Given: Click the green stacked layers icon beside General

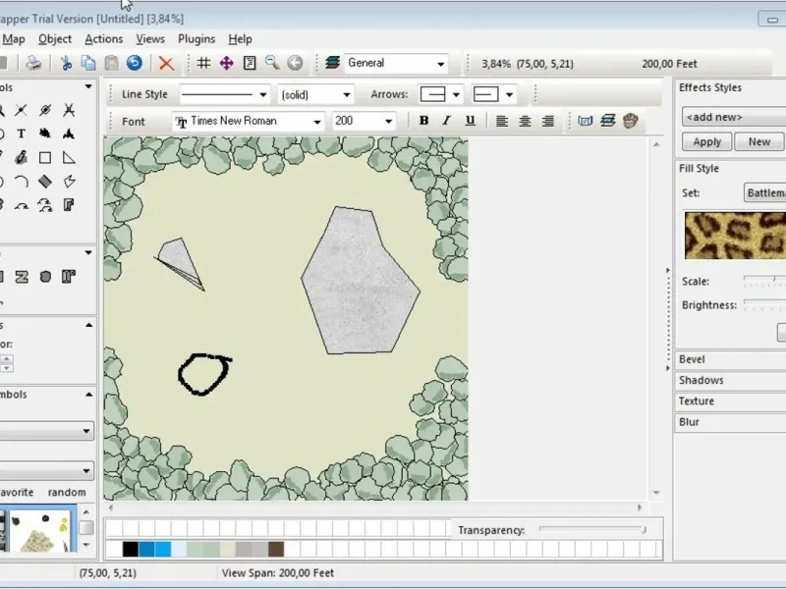Looking at the screenshot, I should pos(332,63).
